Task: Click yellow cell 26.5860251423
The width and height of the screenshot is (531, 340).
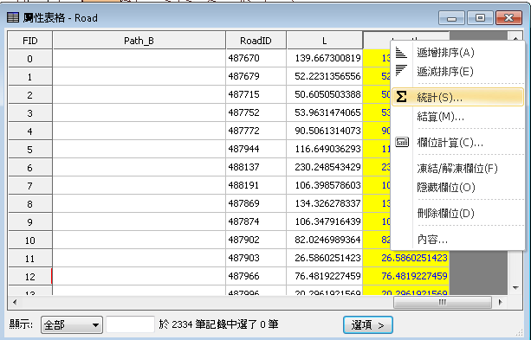Action: pyautogui.click(x=406, y=258)
